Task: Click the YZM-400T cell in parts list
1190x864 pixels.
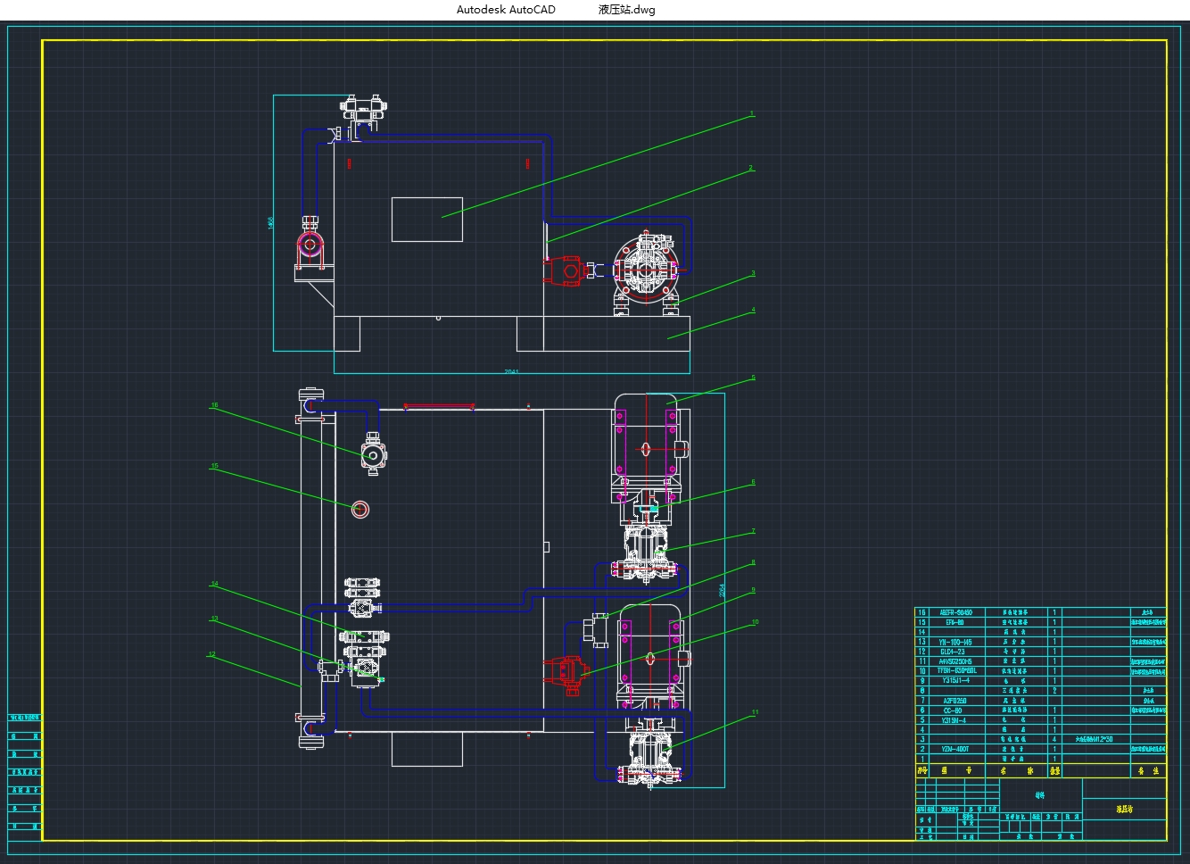Action: (954, 750)
